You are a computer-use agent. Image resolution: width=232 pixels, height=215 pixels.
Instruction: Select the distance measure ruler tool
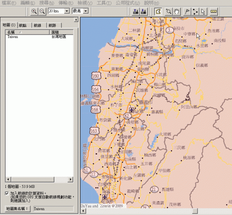point(214,12)
